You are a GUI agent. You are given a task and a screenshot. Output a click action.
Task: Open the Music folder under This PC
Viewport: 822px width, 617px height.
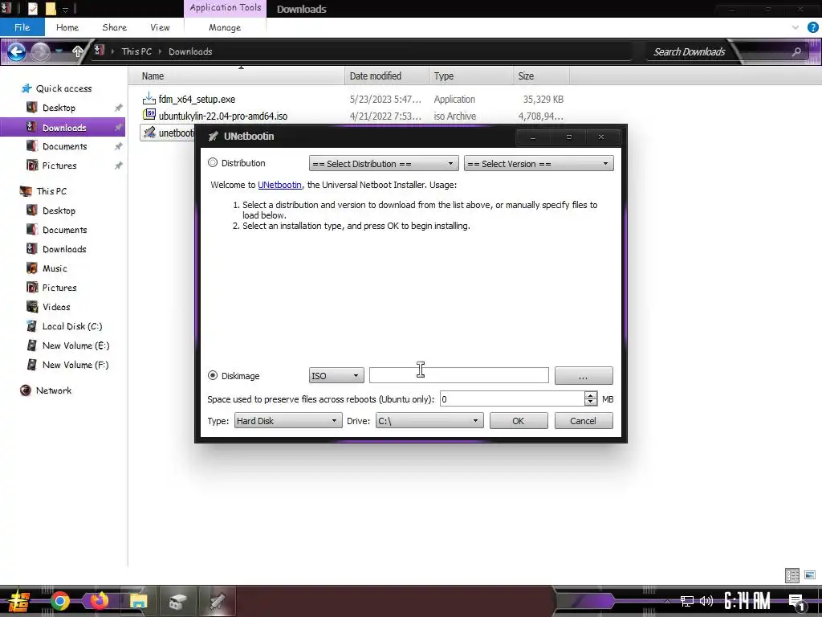click(55, 268)
